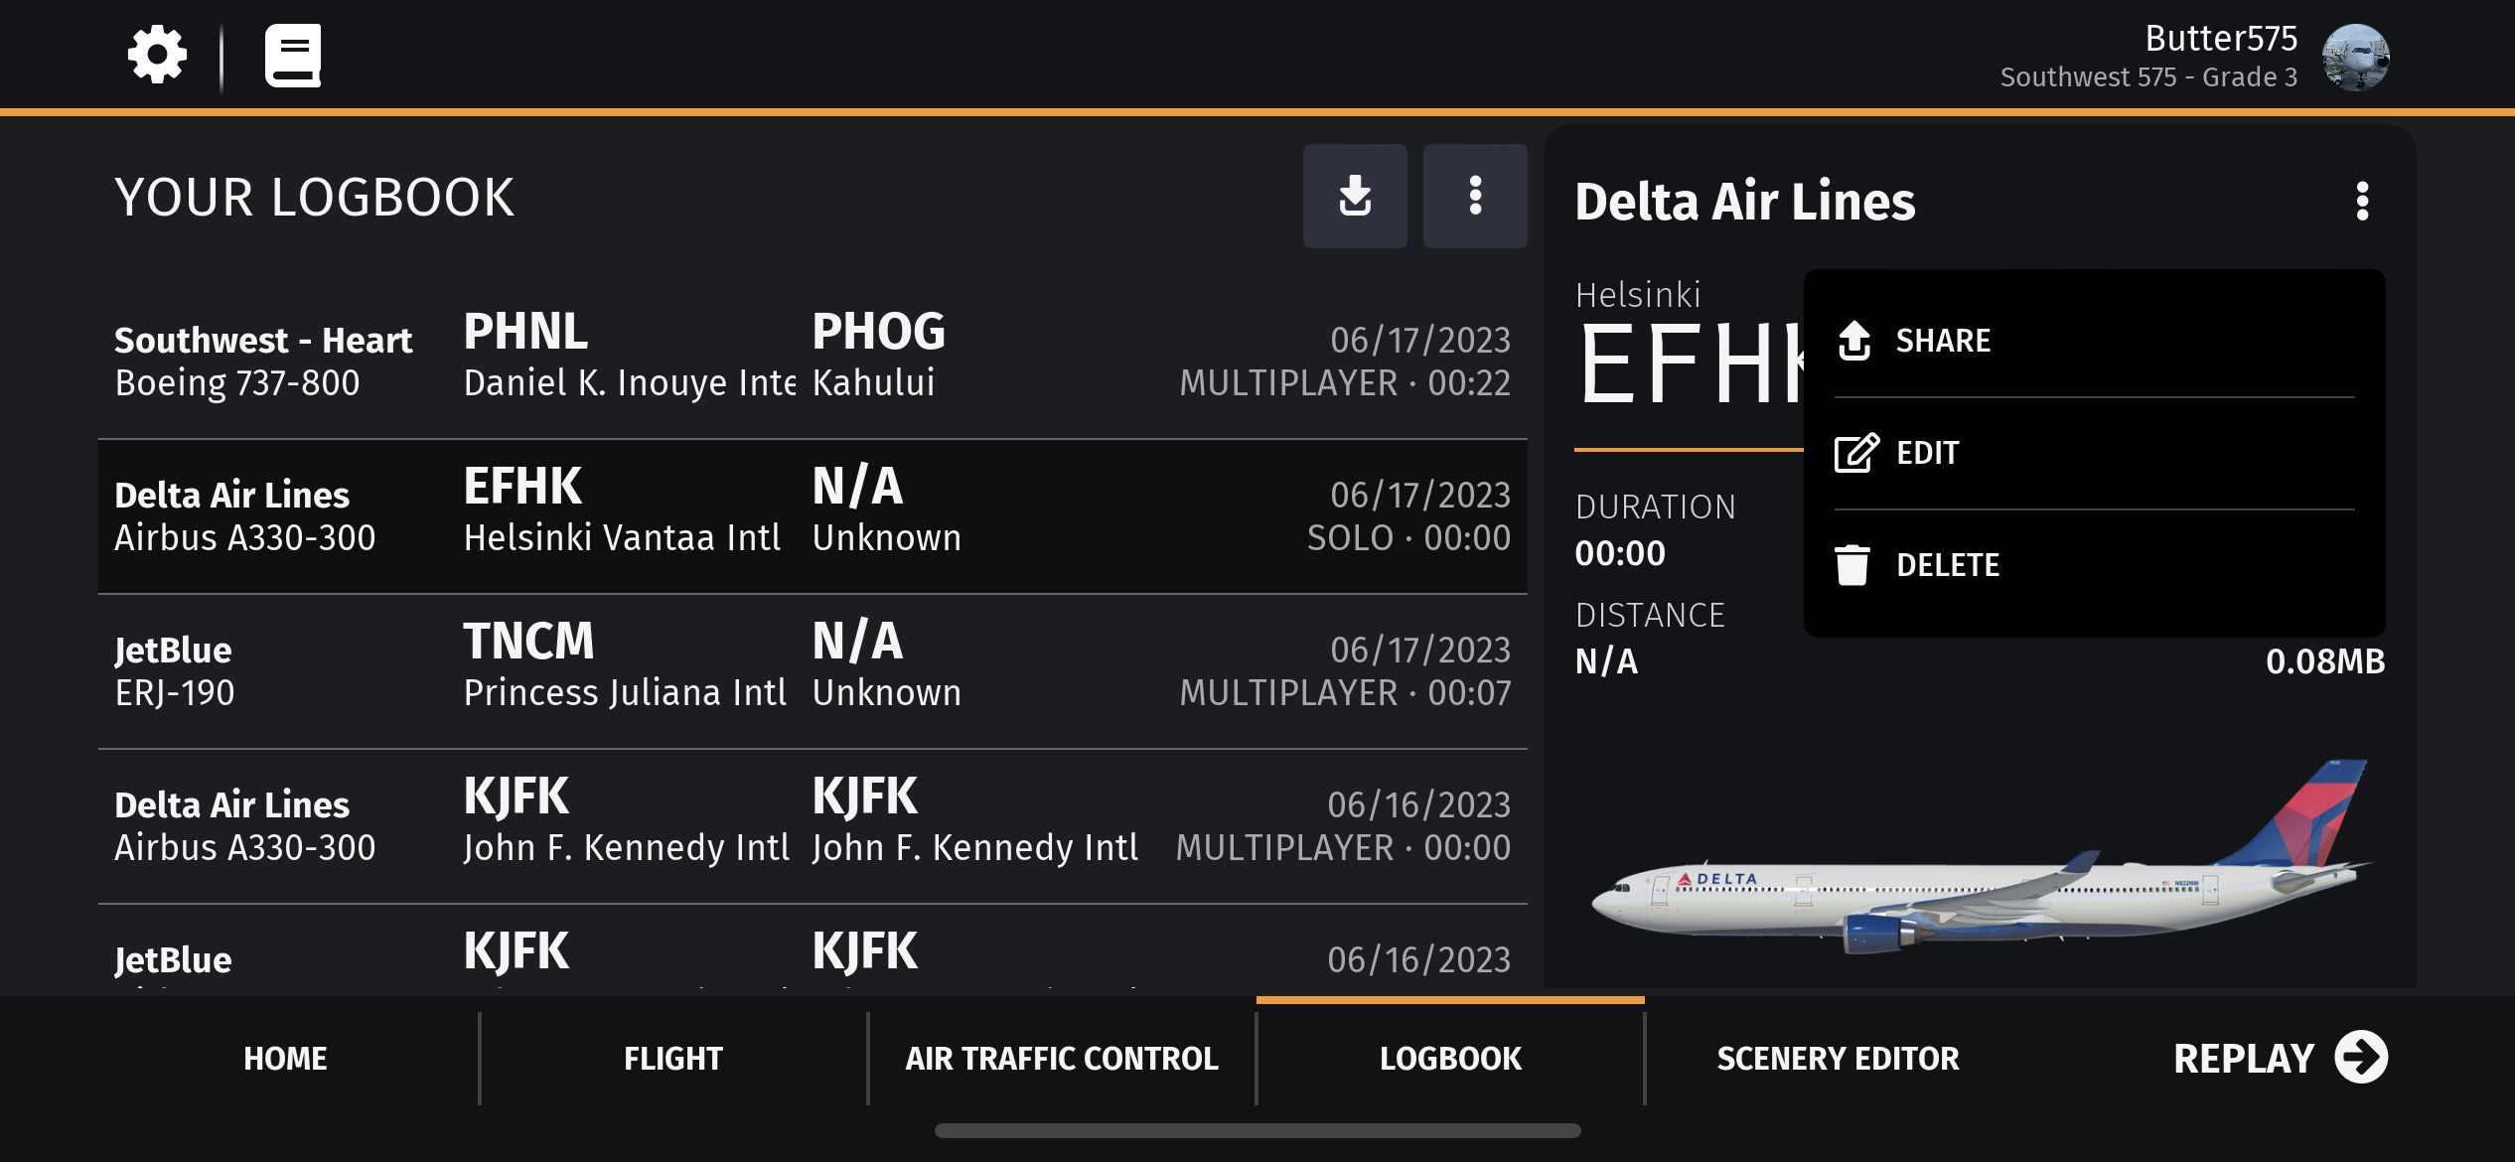Open the Scenery Editor tab

[1838, 1059]
